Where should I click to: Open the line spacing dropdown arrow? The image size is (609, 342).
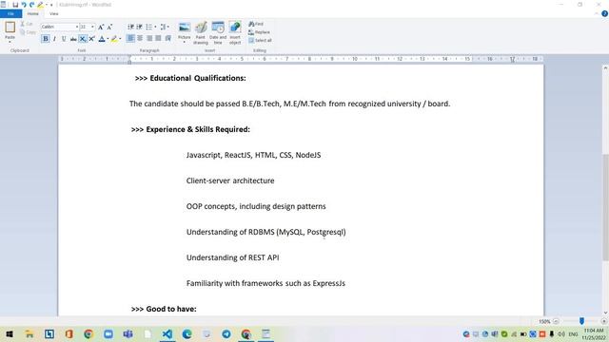coord(168,27)
